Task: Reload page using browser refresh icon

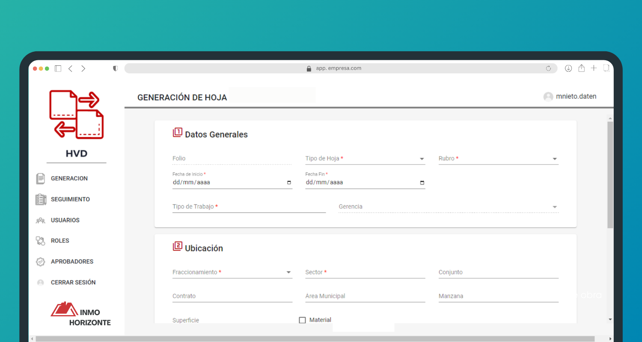Action: 548,68
